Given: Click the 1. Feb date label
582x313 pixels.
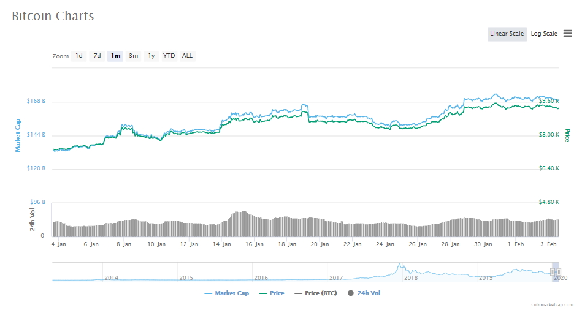Looking at the screenshot, I should point(516,244).
